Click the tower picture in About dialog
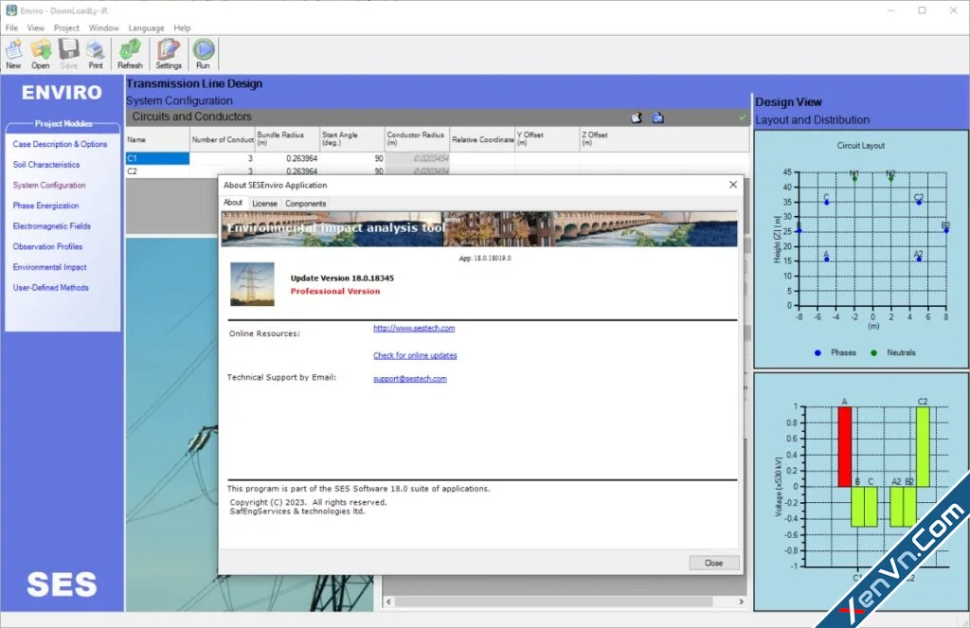The image size is (970, 628). pos(252,284)
